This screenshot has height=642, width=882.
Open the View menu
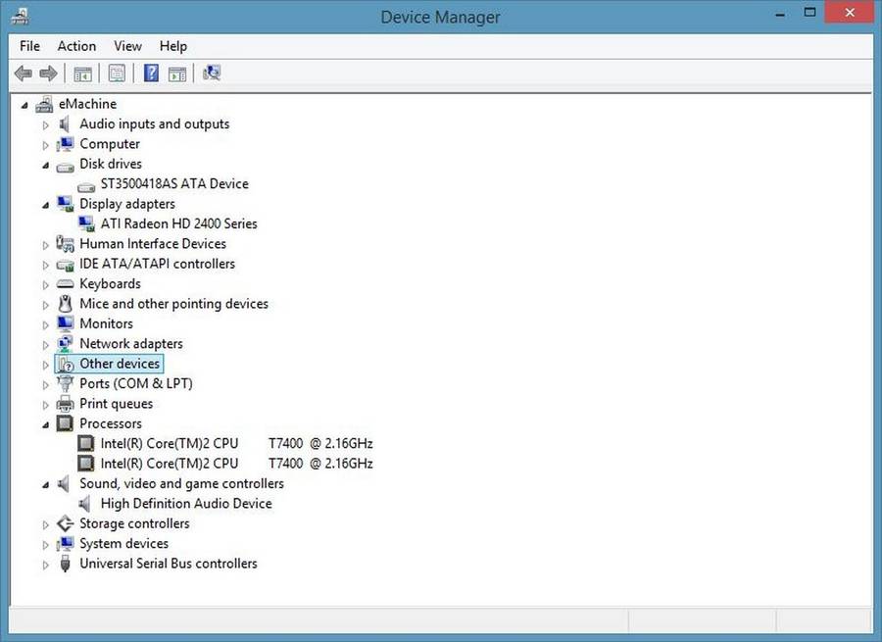pyautogui.click(x=127, y=45)
